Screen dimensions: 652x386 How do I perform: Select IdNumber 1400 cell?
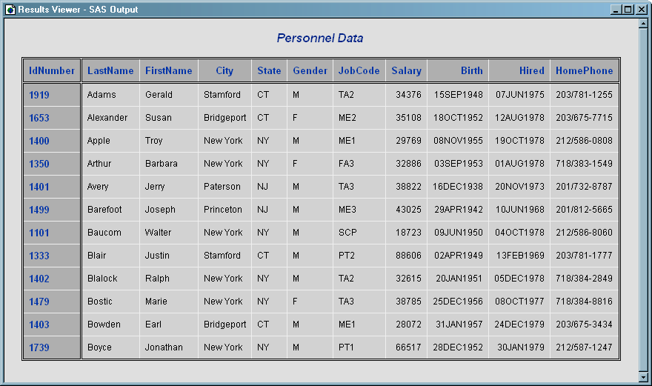[52, 141]
